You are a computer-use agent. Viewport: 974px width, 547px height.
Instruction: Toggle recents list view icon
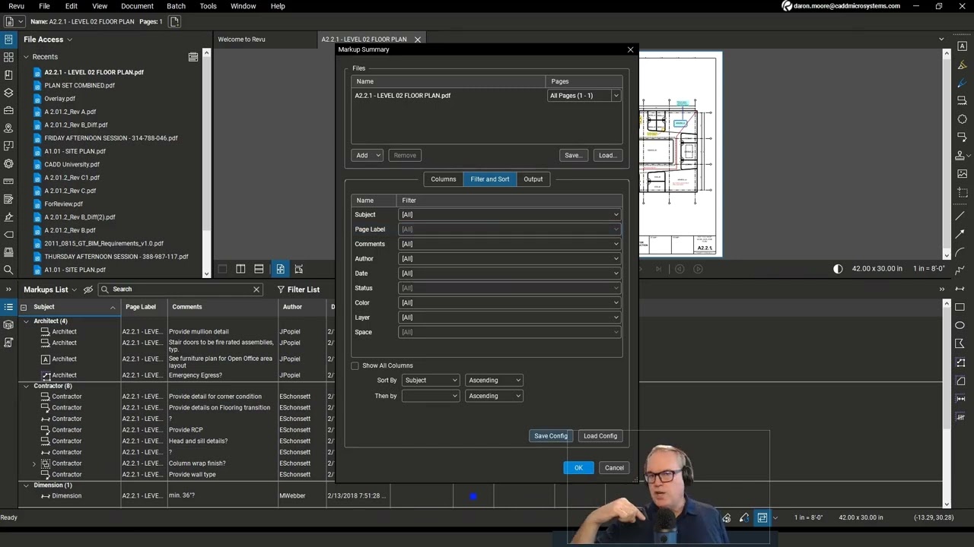[x=193, y=57]
